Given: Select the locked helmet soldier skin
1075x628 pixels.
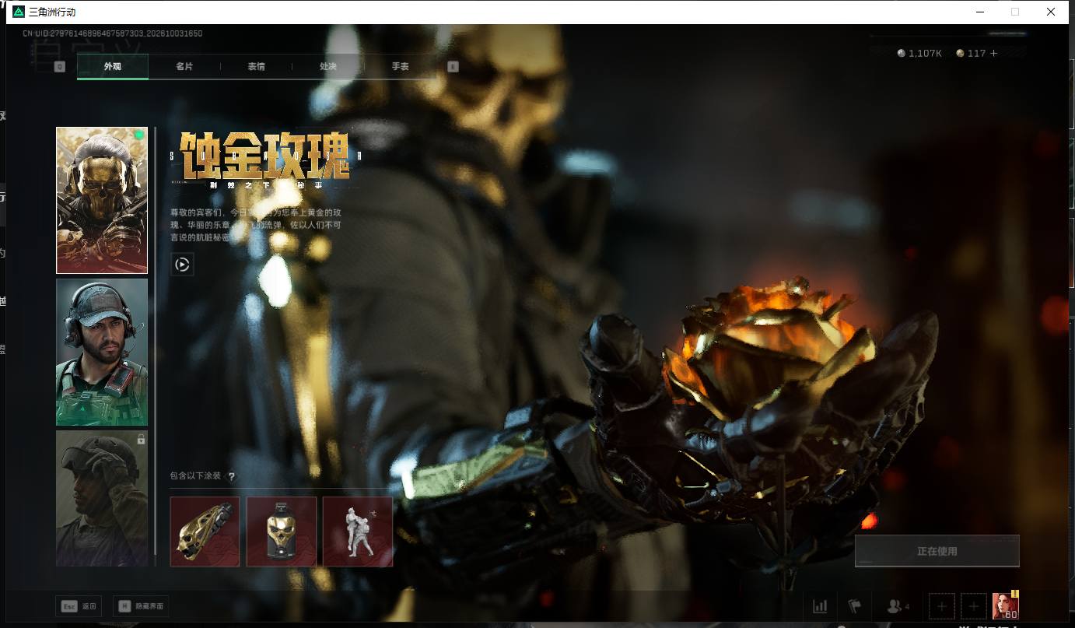Looking at the screenshot, I should (102, 498).
